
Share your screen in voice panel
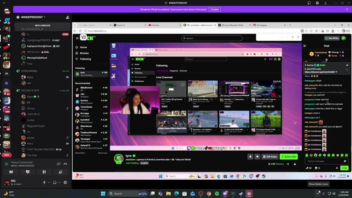pos(28,172)
